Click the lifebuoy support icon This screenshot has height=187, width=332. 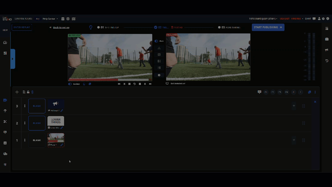point(68,19)
